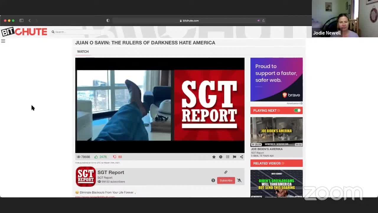Click the video title heading

145,43
